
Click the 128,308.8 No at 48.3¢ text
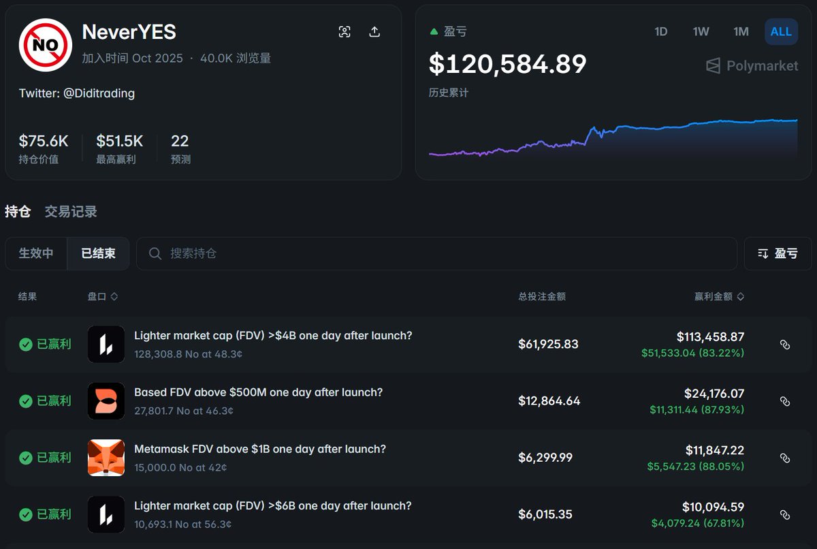(x=189, y=354)
